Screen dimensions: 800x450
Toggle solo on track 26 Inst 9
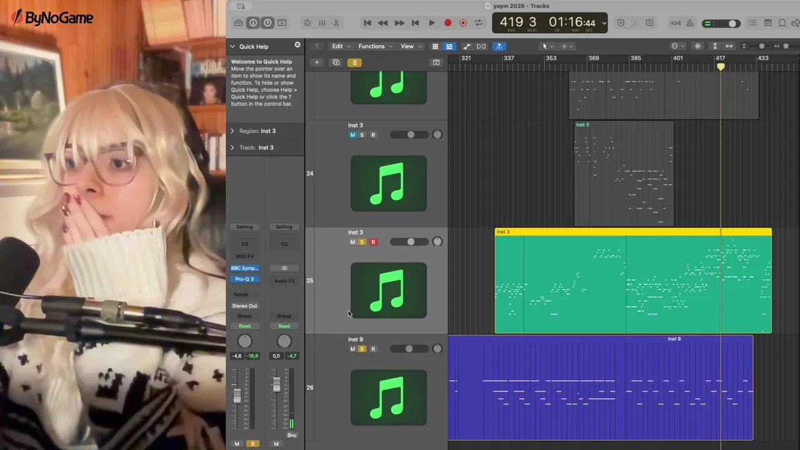[361, 349]
